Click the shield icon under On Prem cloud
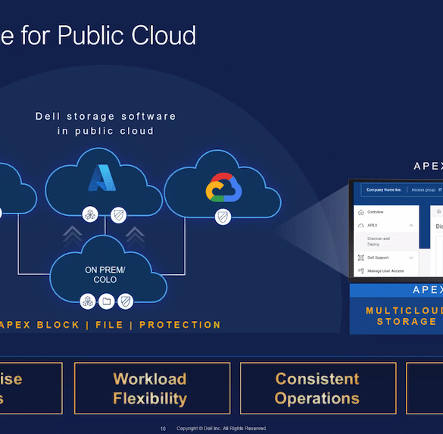The image size is (443, 434). tap(126, 301)
